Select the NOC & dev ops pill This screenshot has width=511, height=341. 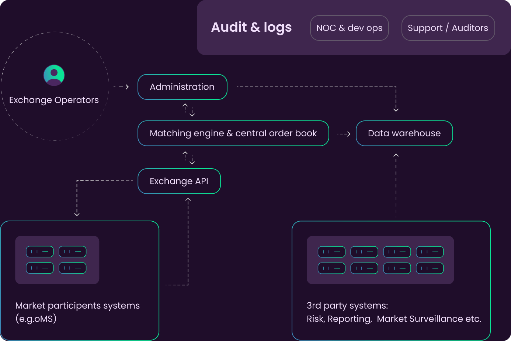[349, 28]
